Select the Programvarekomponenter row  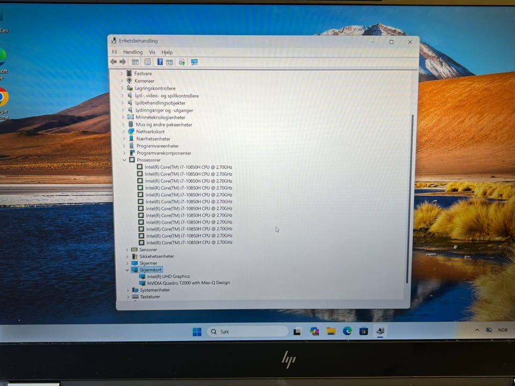tap(164, 153)
